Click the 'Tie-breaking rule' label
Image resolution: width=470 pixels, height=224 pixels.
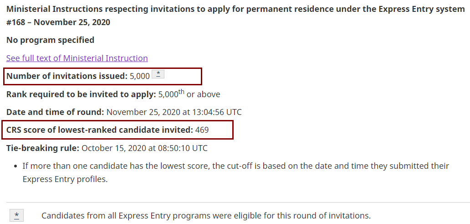[43, 148]
